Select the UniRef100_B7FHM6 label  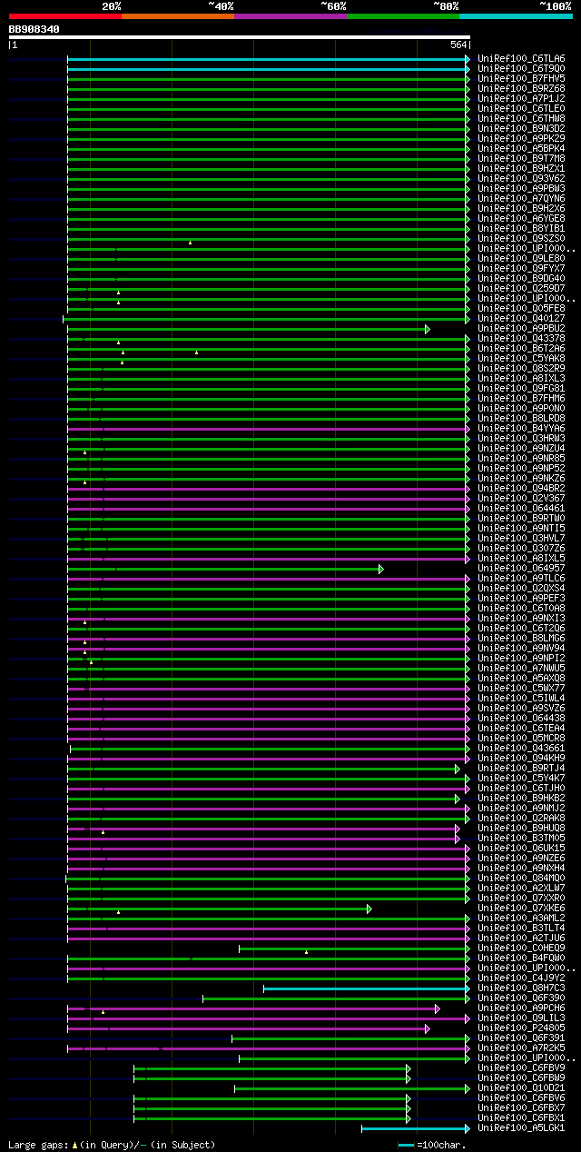point(521,398)
